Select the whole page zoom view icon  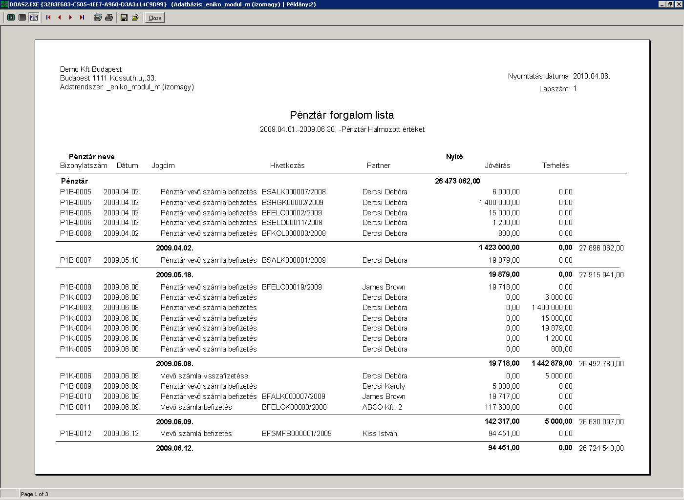(x=11, y=18)
